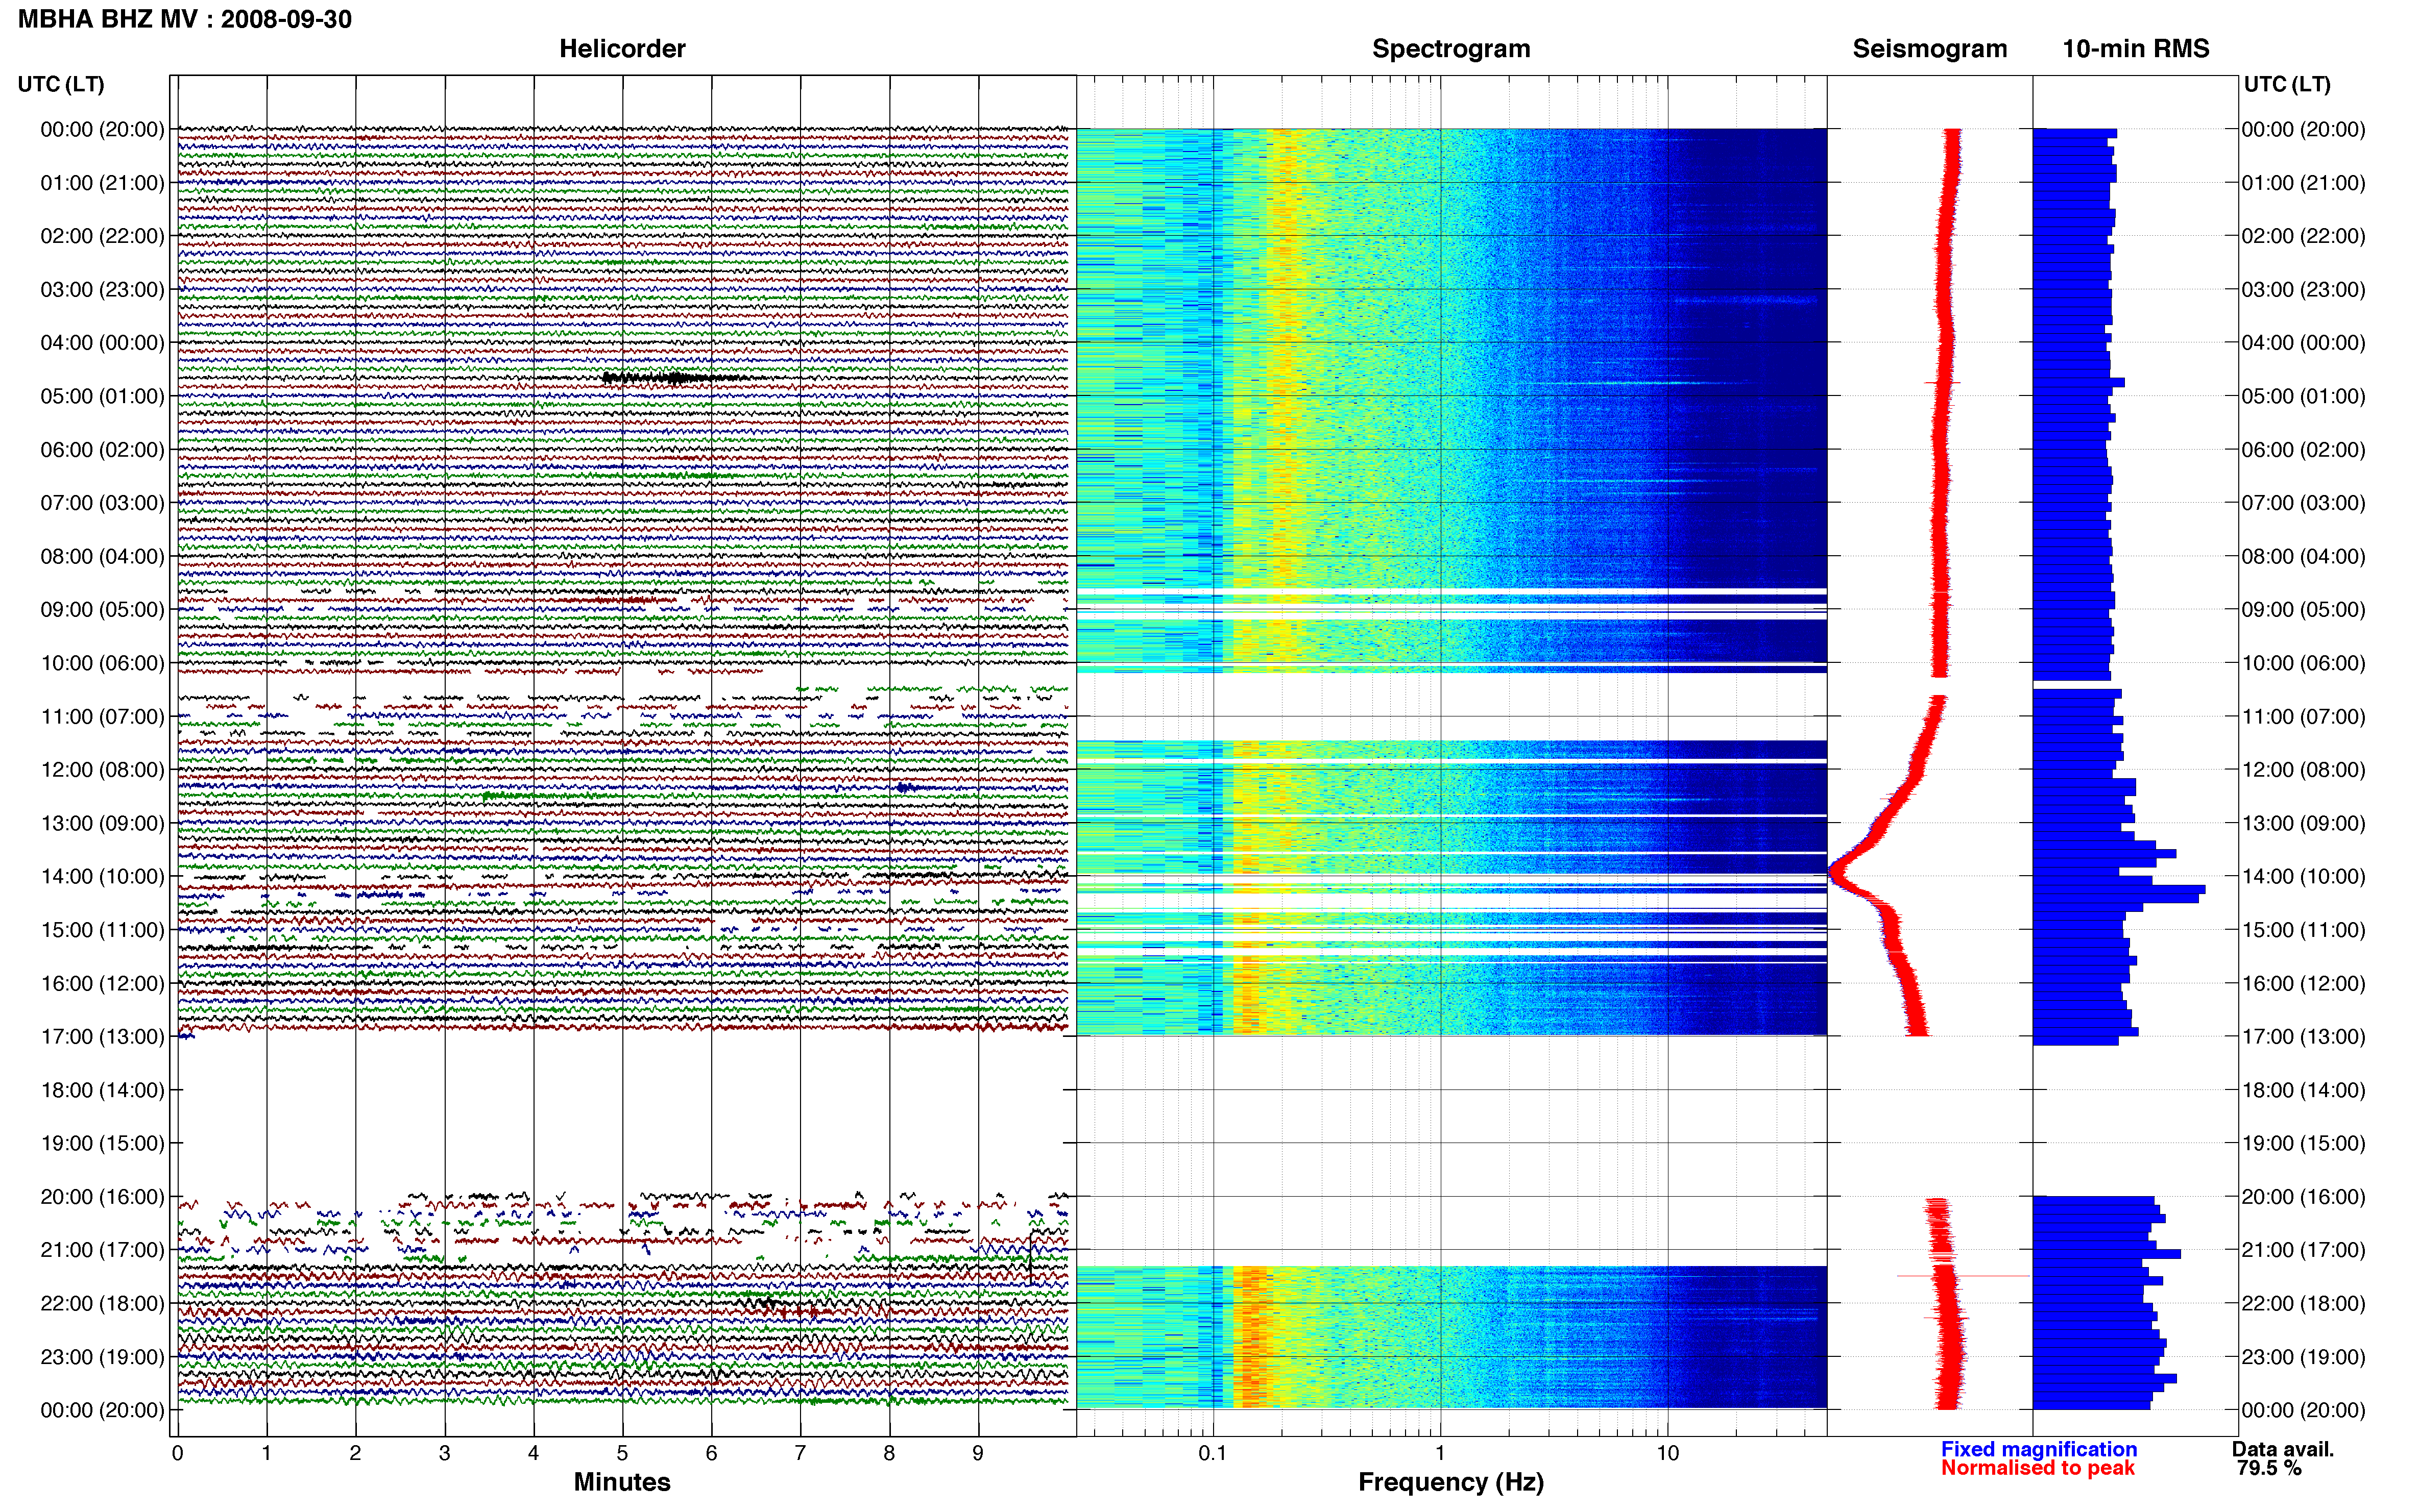Click left axis label 14:00 (10:00)
Image resolution: width=2420 pixels, height=1512 pixels.
(x=102, y=876)
